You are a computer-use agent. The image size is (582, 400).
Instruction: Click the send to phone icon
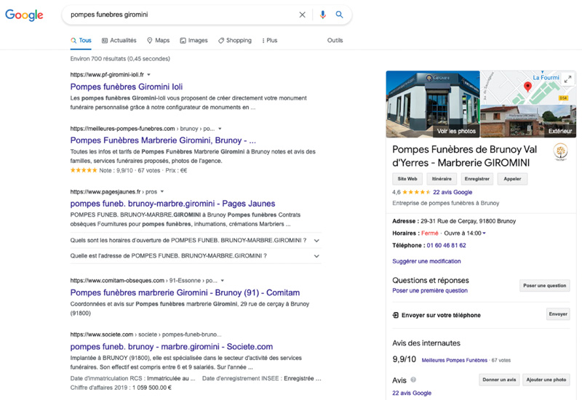(396, 316)
